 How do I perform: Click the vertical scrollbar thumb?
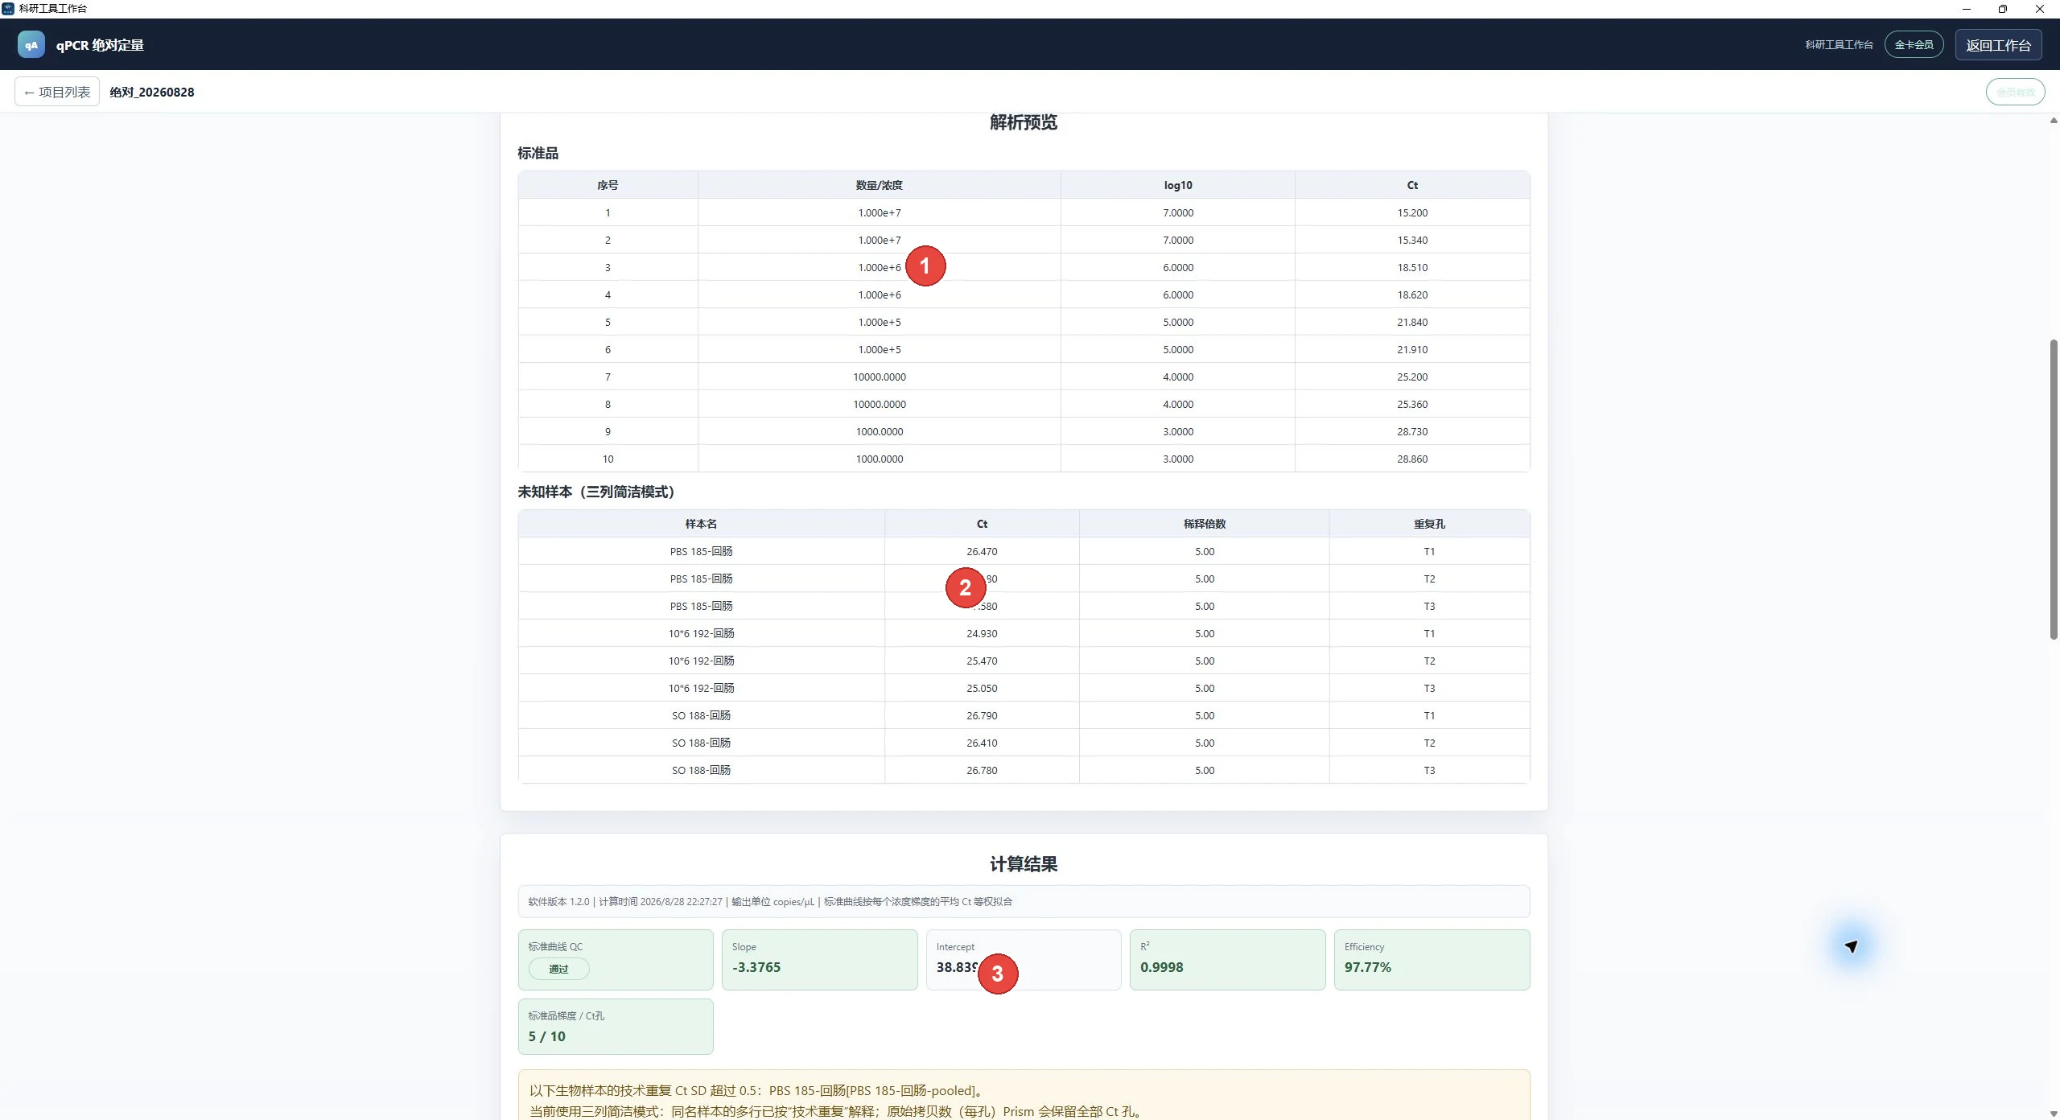(2053, 490)
